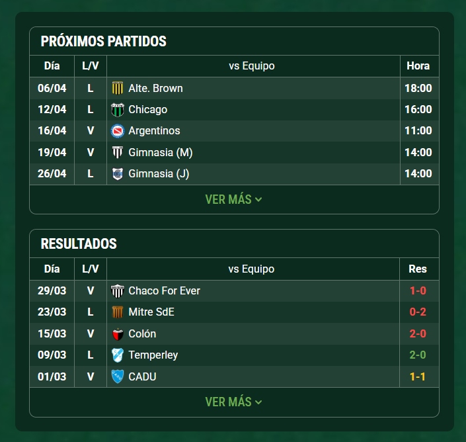This screenshot has height=442, width=466.
Task: Expand Resultados with Ver Más
Action: click(x=233, y=402)
